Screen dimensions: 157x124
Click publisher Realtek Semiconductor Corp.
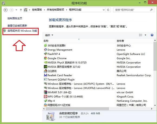pos(134,75)
